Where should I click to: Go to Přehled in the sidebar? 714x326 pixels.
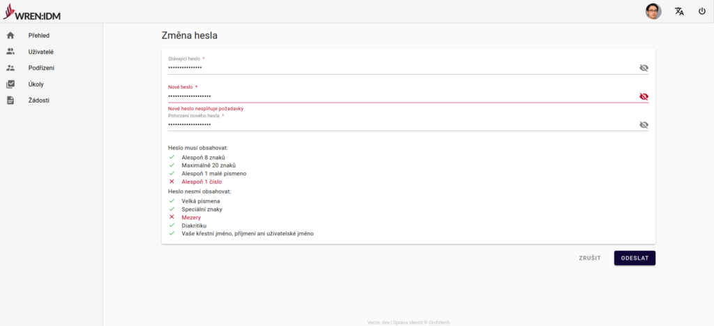39,35
